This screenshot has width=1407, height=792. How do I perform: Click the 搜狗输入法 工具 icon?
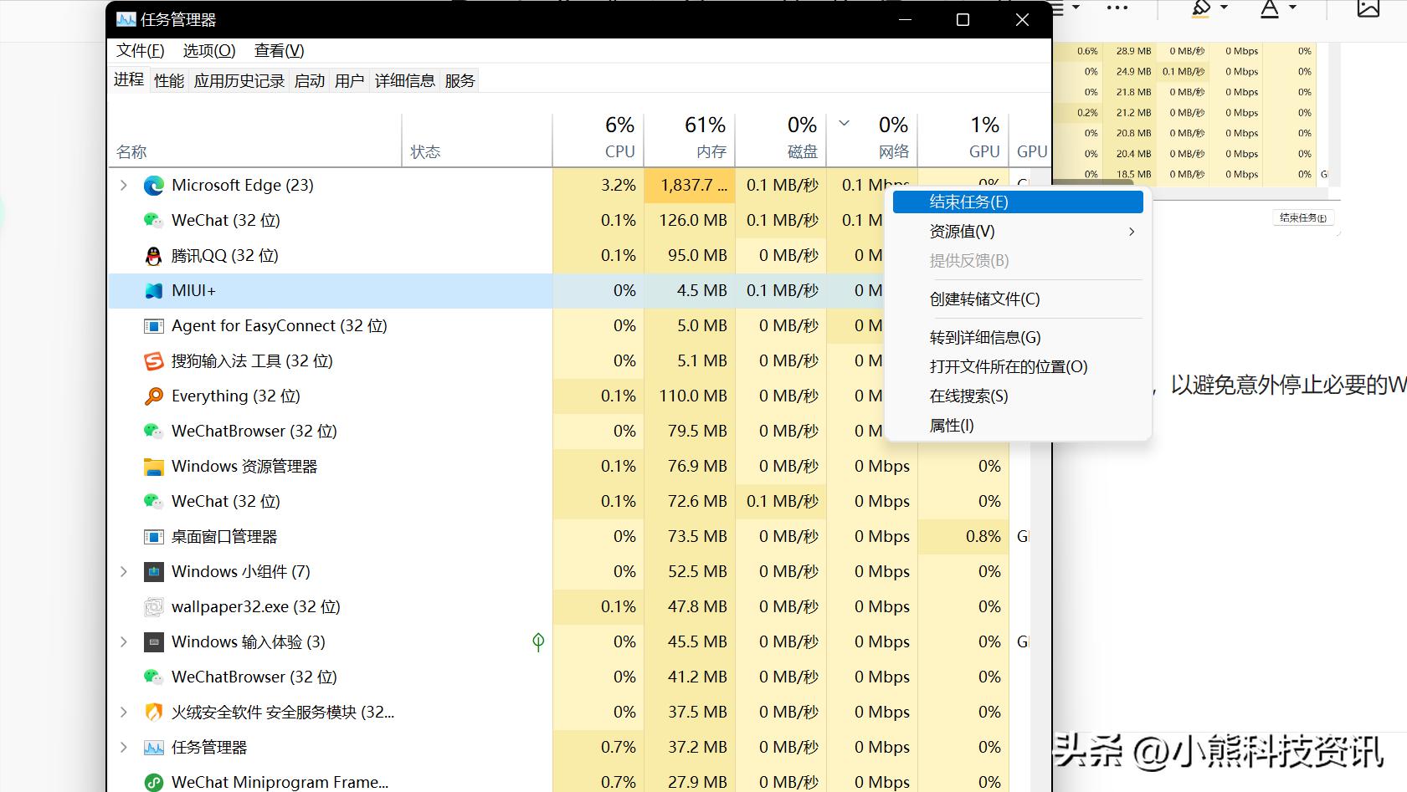153,360
